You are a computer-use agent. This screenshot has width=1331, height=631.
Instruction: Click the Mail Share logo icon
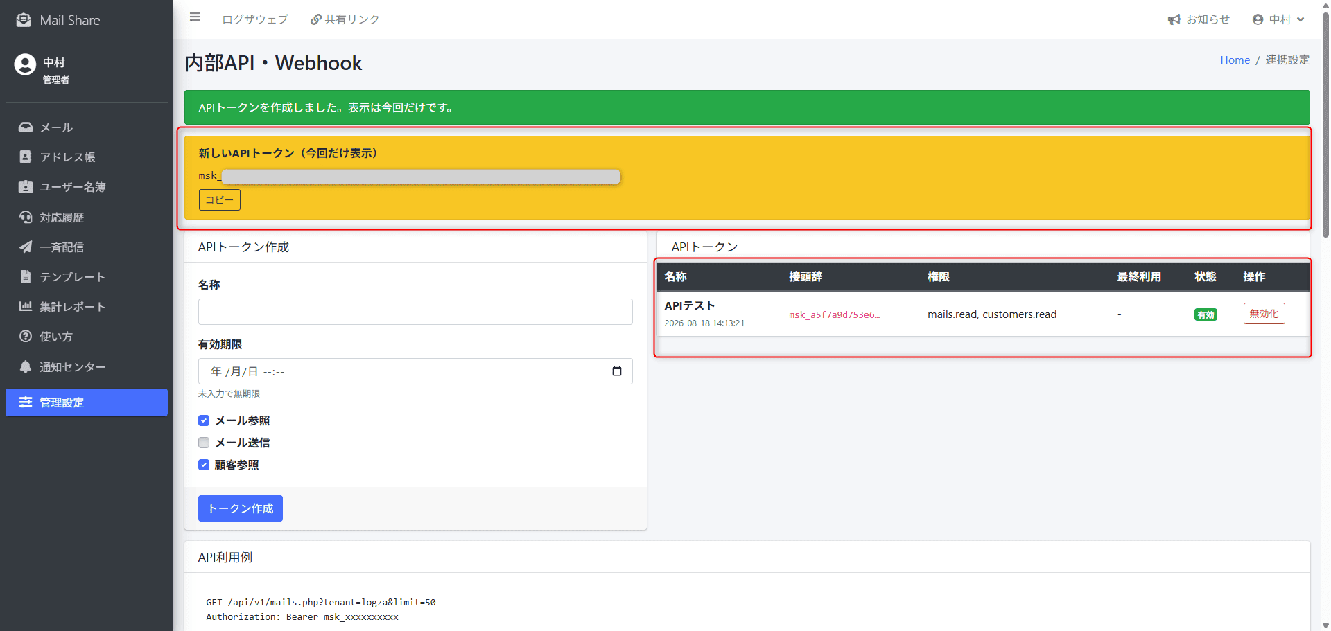tap(24, 20)
